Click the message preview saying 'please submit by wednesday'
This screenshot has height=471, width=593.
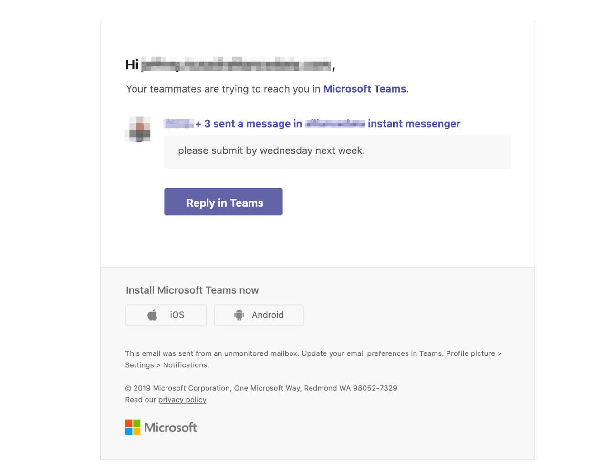point(271,150)
